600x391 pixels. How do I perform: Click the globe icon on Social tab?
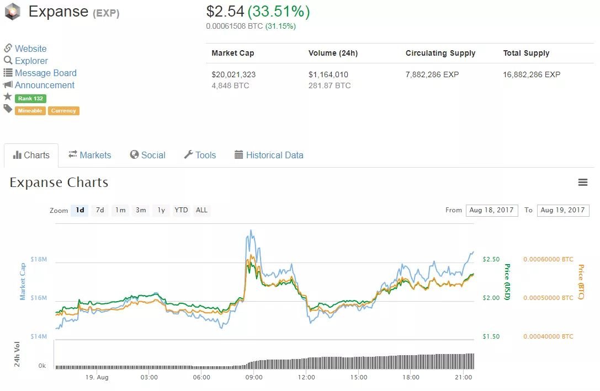(134, 154)
